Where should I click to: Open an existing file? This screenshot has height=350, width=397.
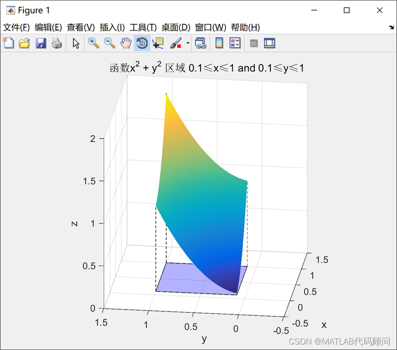point(25,43)
